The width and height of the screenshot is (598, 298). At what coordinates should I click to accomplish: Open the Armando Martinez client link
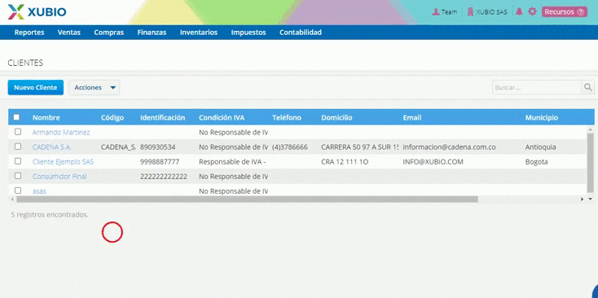point(61,132)
